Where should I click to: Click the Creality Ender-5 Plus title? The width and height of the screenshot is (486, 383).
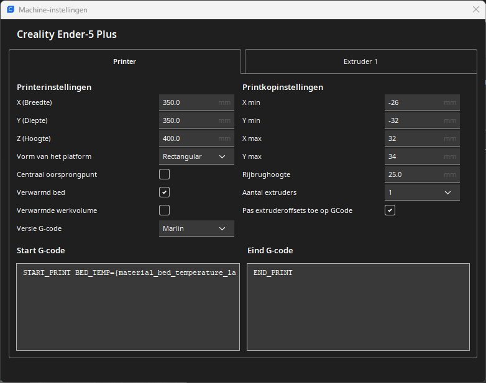point(66,34)
